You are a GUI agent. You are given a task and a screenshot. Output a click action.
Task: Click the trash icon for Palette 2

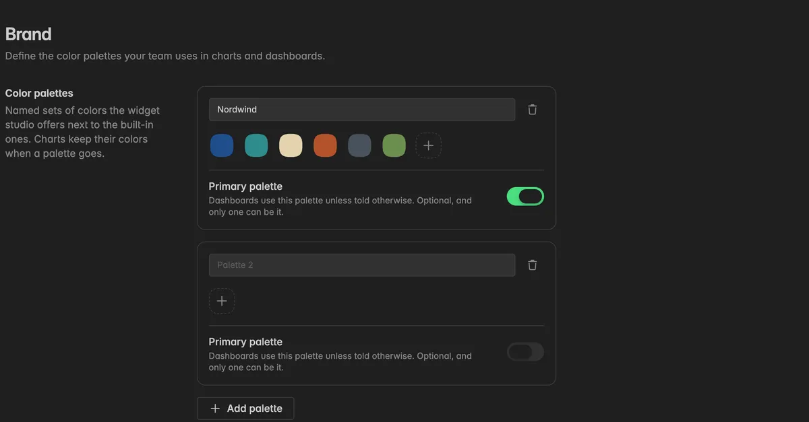pos(533,265)
